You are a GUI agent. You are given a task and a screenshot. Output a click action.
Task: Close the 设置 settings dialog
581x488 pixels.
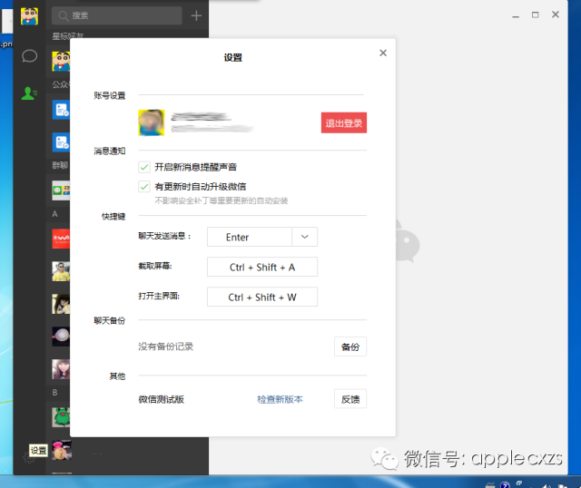pos(383,53)
